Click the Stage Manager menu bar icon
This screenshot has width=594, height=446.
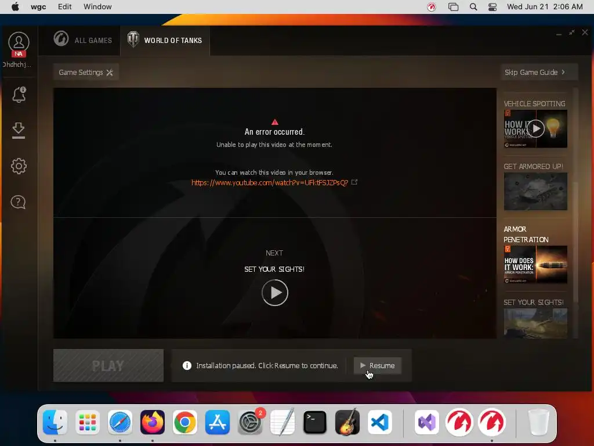pos(453,7)
